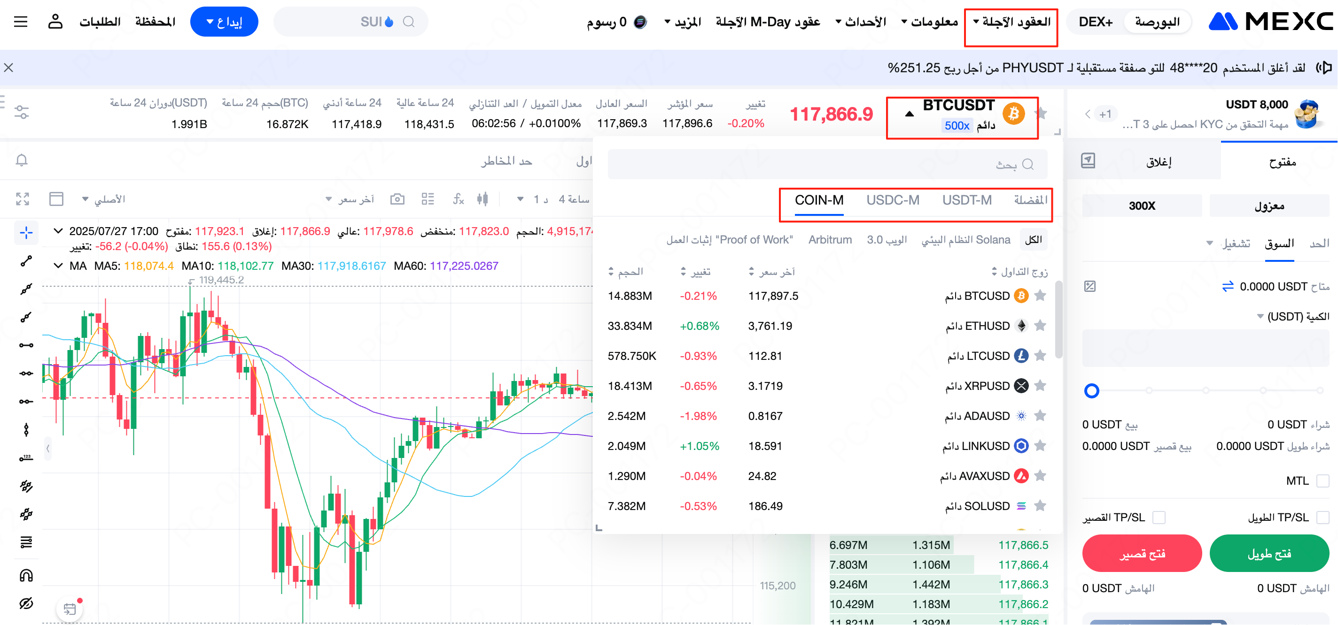Enable TP/SL القصير checkbox
This screenshot has width=1338, height=625.
tap(1159, 518)
